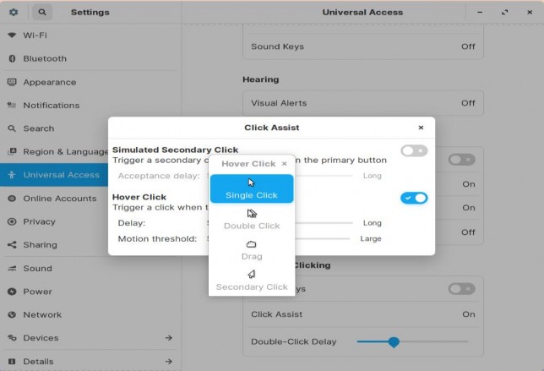This screenshot has height=371, width=544.
Task: Toggle the Mouse Keys switch
Action: [x=461, y=289]
